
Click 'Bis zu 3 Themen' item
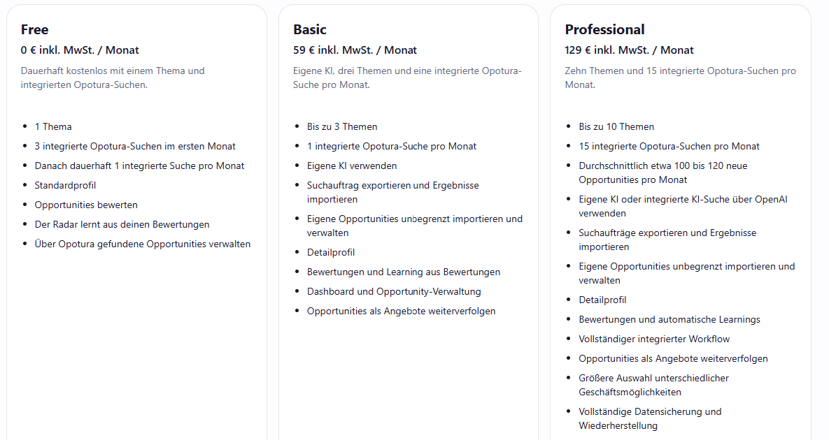[342, 126]
